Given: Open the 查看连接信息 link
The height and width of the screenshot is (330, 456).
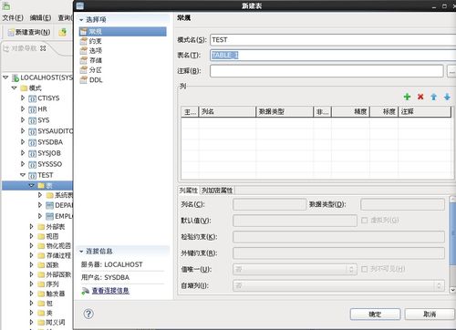Looking at the screenshot, I should point(110,291).
